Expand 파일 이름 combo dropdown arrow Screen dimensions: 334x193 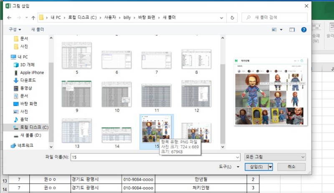[237, 157]
